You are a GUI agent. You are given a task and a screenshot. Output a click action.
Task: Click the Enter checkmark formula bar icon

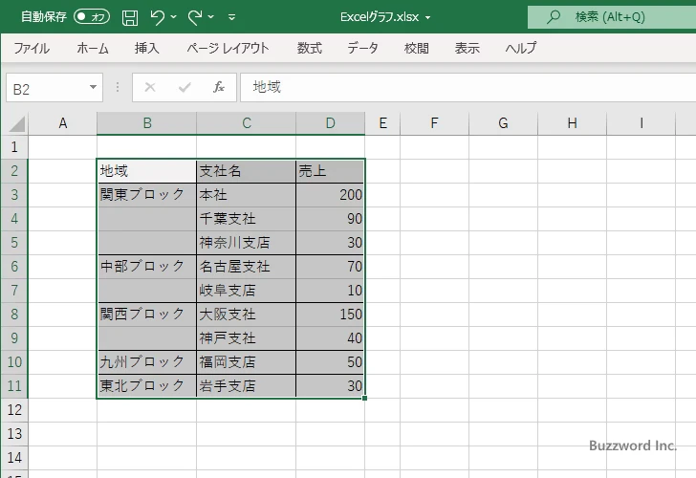[x=185, y=87]
